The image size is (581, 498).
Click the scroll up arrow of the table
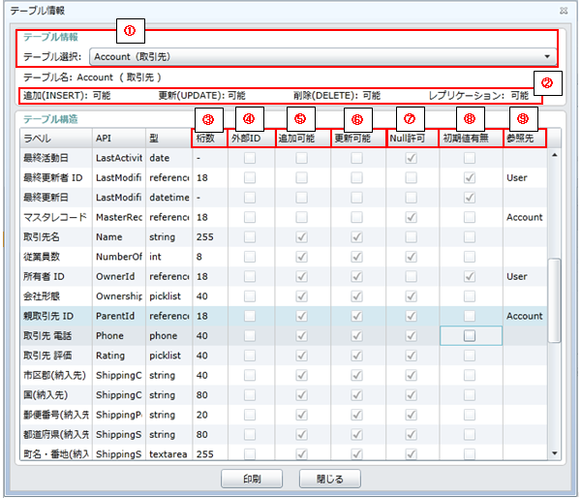[x=555, y=155]
